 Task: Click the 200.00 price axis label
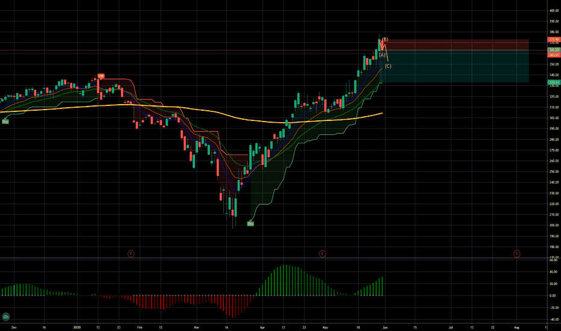[x=554, y=226]
